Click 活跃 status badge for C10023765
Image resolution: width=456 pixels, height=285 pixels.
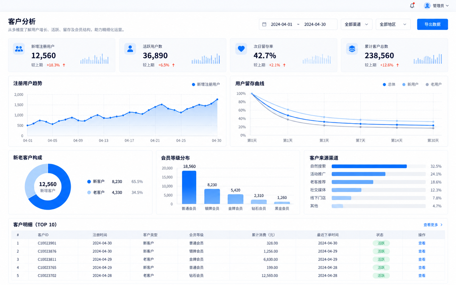point(381,267)
